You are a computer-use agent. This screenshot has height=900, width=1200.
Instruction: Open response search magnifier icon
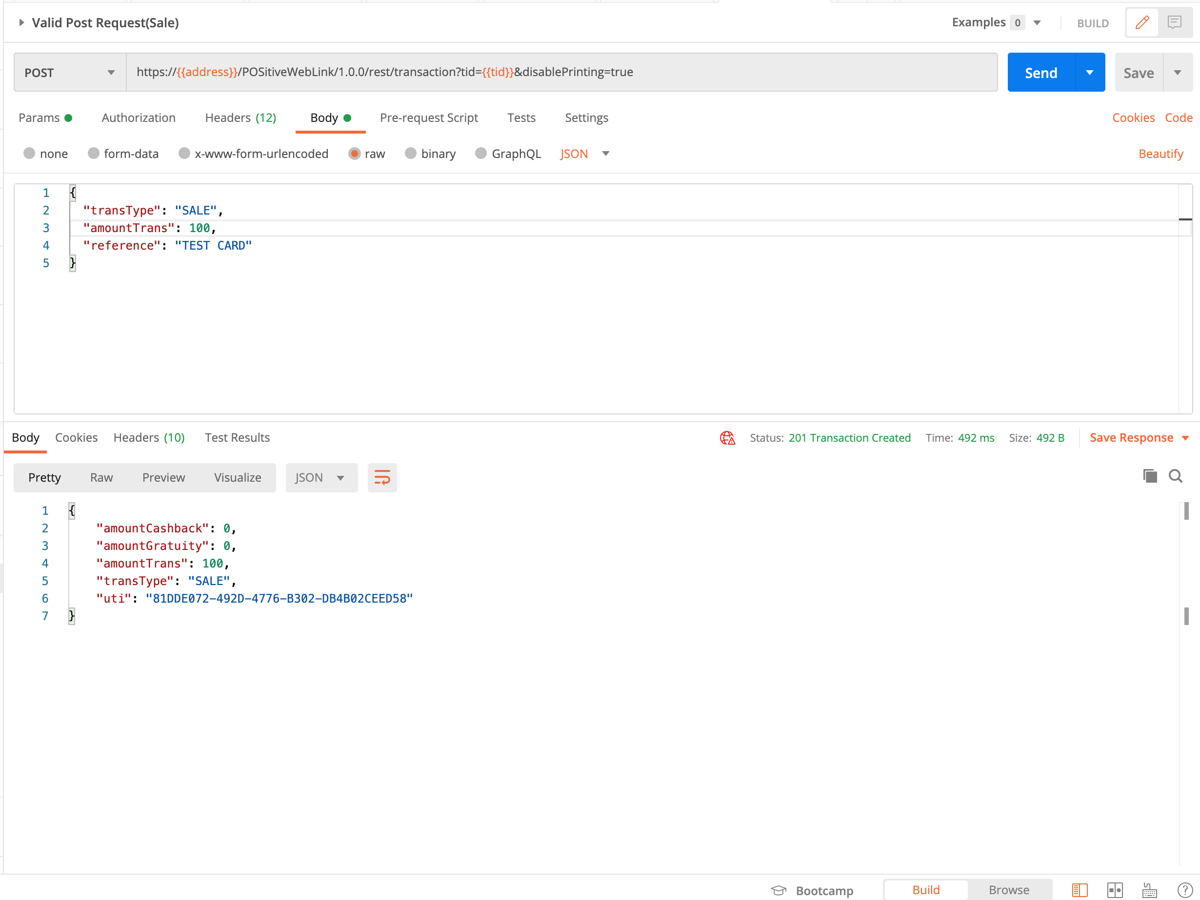point(1175,476)
